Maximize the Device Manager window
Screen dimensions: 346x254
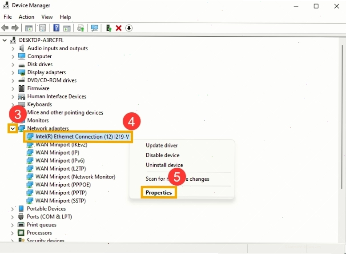[316, 6]
